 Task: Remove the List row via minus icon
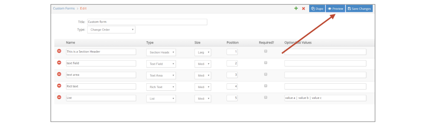pos(59,97)
